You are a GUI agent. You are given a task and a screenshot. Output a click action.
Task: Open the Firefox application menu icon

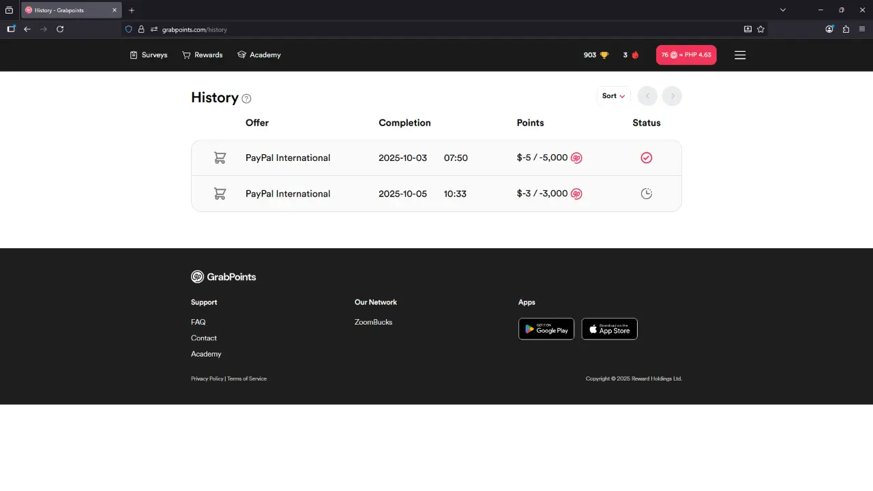coord(862,29)
